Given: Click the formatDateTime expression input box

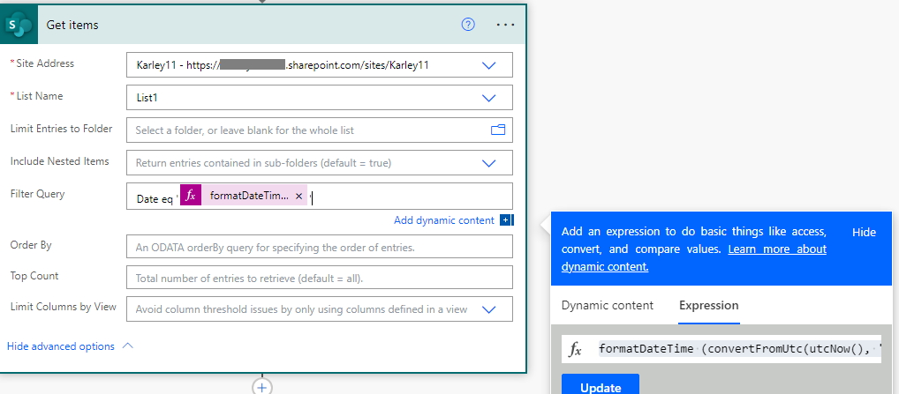Looking at the screenshot, I should [721, 349].
